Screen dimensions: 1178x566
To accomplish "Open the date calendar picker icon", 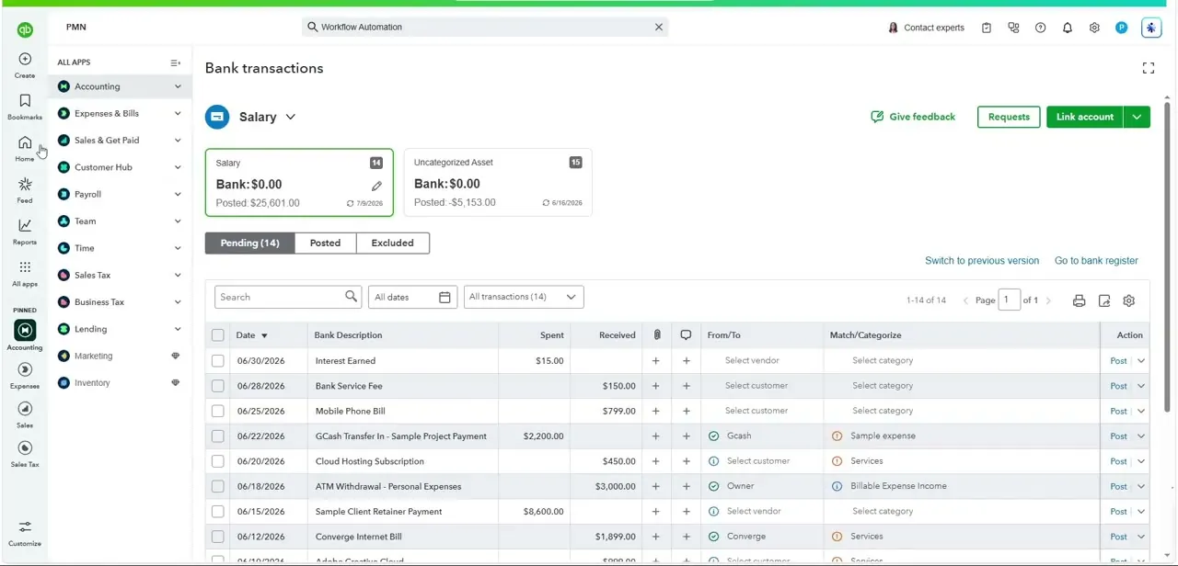I will 445,297.
